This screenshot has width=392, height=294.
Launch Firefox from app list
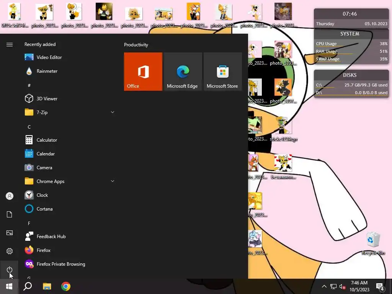[x=70, y=250]
